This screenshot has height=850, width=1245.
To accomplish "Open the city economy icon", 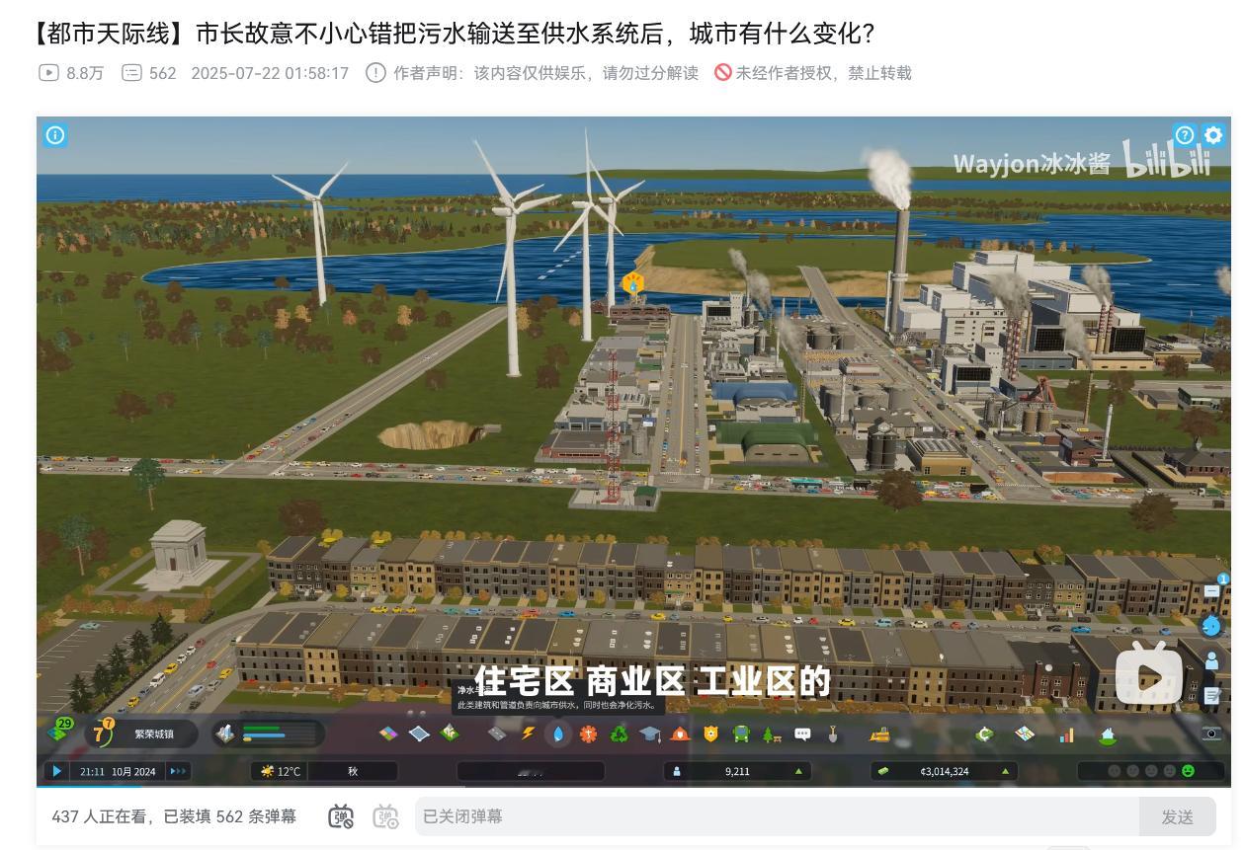I will click(x=984, y=734).
